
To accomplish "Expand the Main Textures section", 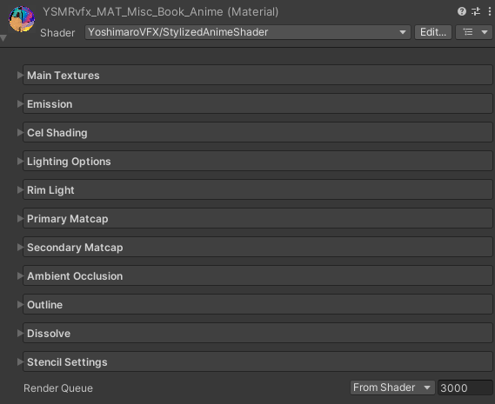I will pos(258,75).
